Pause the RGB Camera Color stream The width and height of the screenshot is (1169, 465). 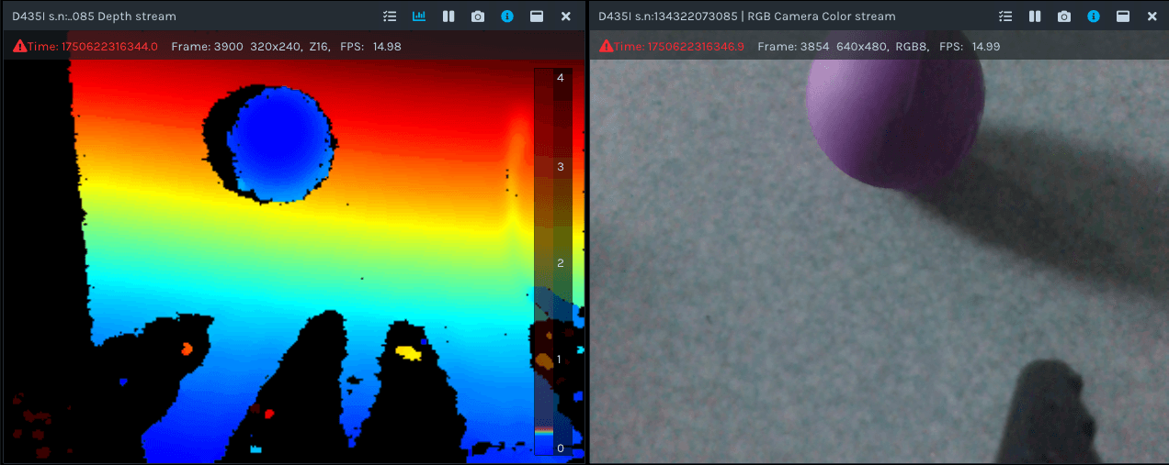pos(1035,17)
